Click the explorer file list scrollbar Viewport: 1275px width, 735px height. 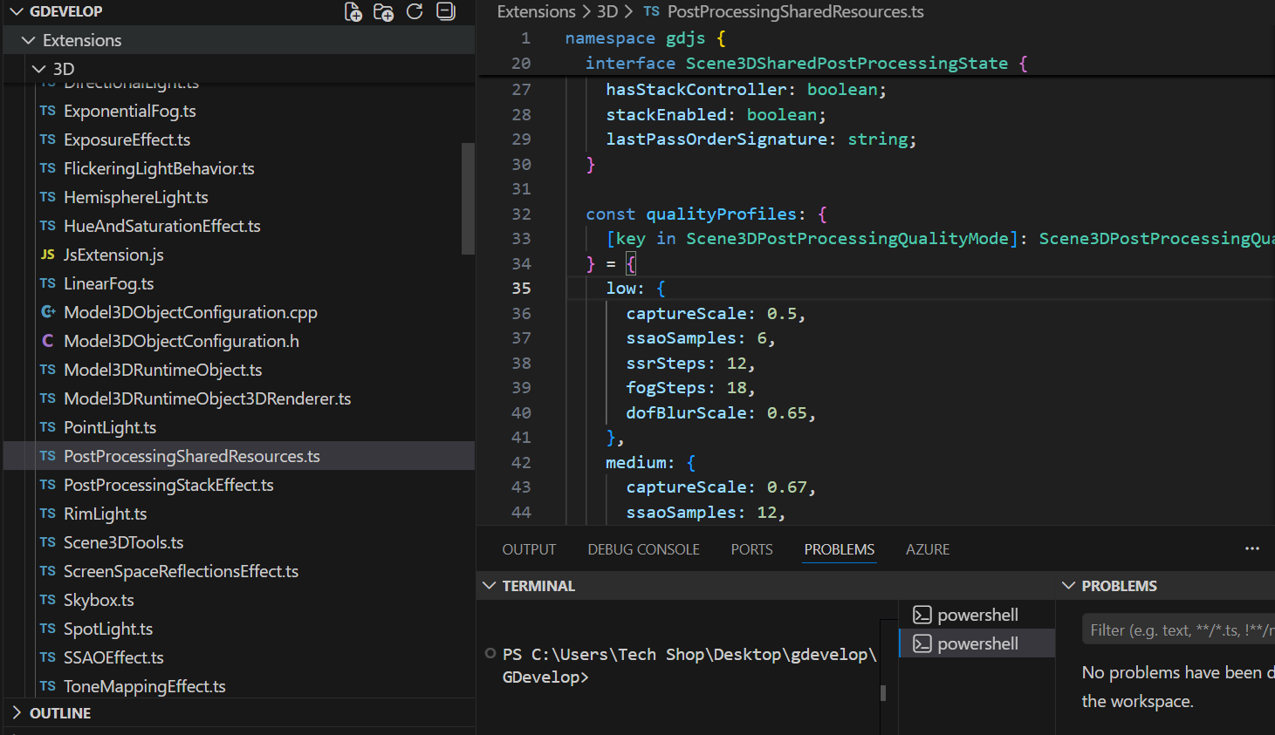(468, 199)
